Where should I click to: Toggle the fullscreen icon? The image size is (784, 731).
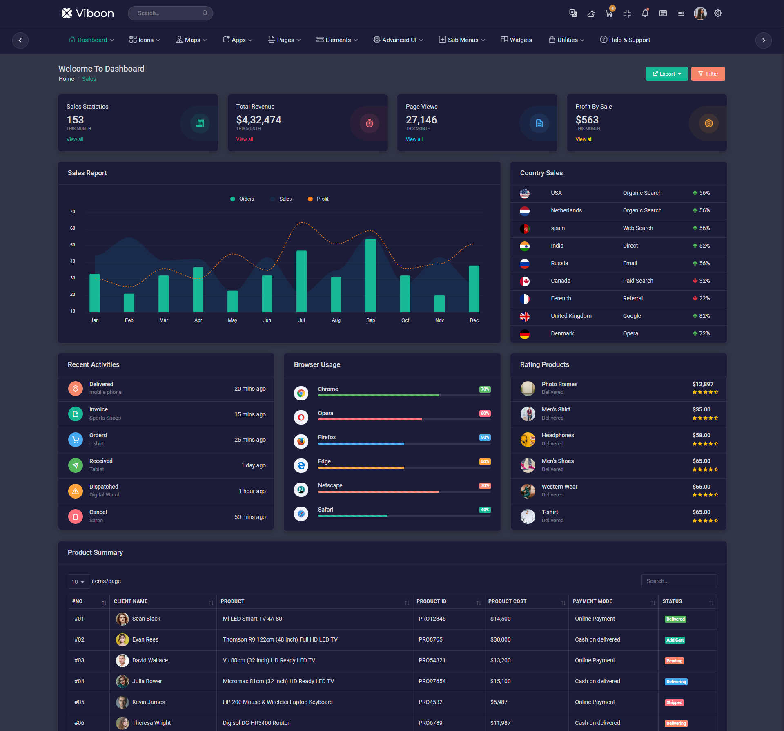(x=627, y=13)
